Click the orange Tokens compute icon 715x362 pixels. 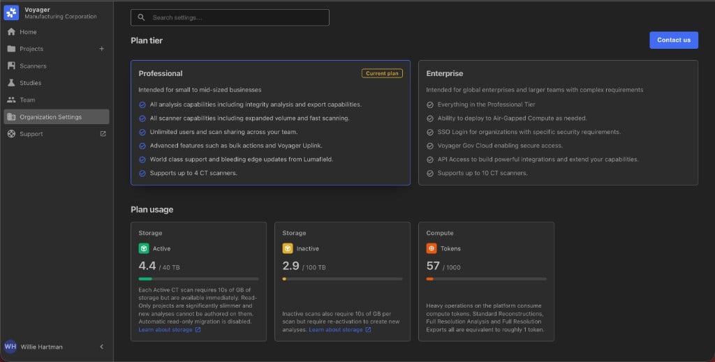point(432,248)
